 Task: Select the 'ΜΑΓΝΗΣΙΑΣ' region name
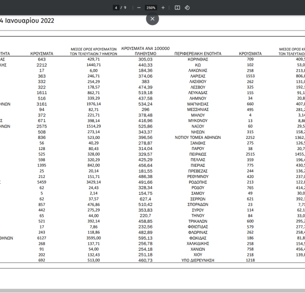[x=198, y=104]
